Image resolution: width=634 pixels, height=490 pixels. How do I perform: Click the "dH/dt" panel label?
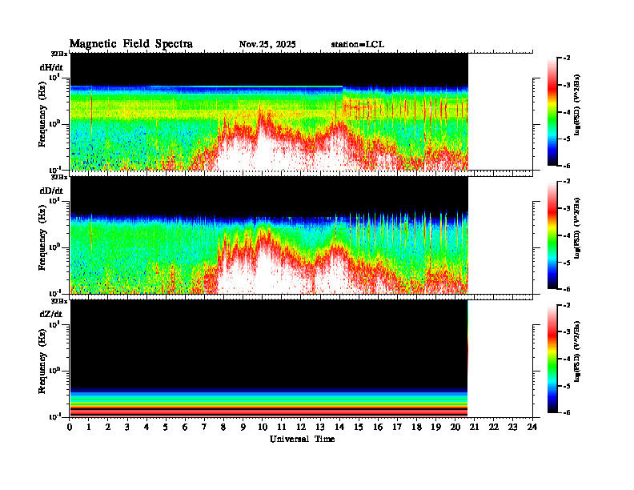51,67
